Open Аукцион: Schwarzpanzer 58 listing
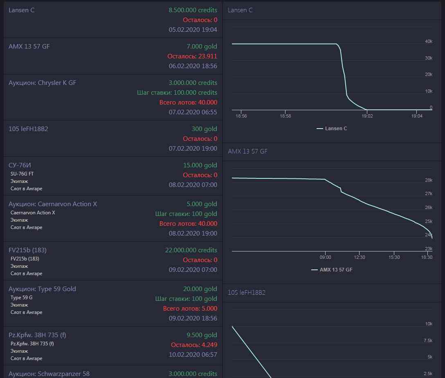 click(x=49, y=374)
